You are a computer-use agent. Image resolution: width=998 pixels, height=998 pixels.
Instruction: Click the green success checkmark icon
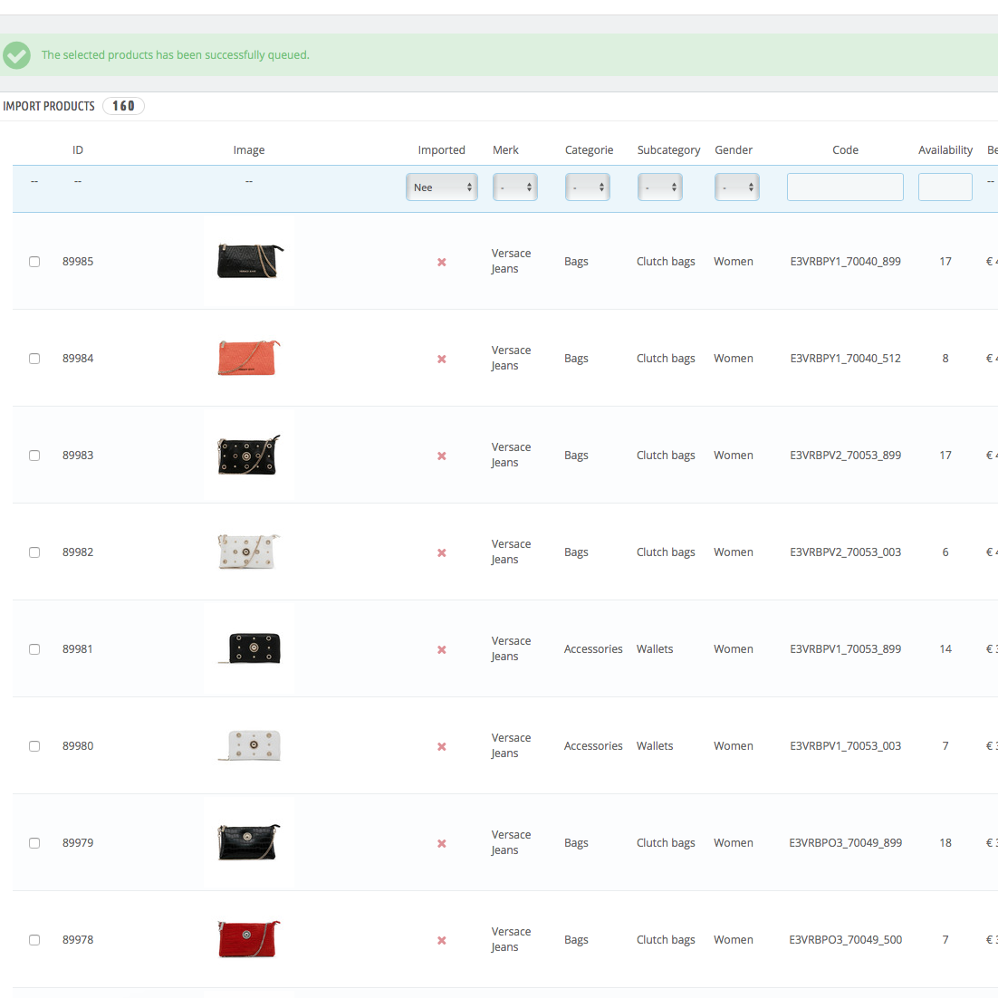(16, 55)
